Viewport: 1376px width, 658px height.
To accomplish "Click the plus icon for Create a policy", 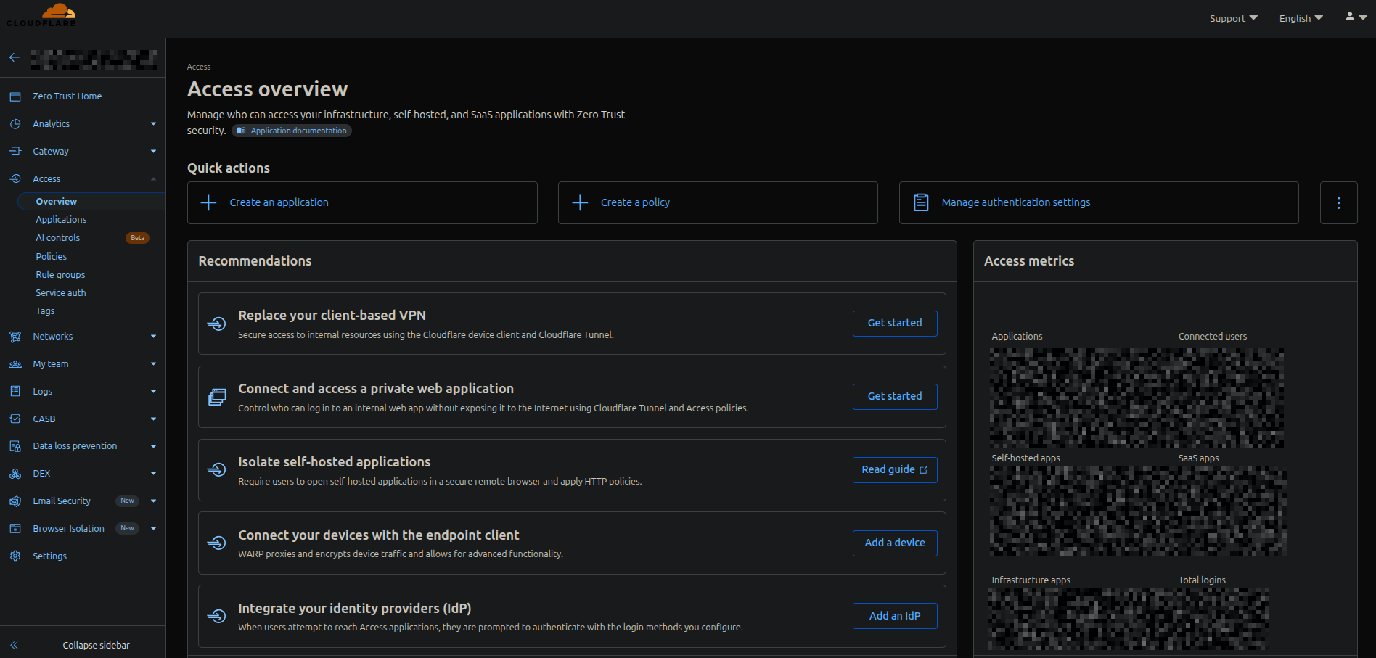I will coord(580,202).
